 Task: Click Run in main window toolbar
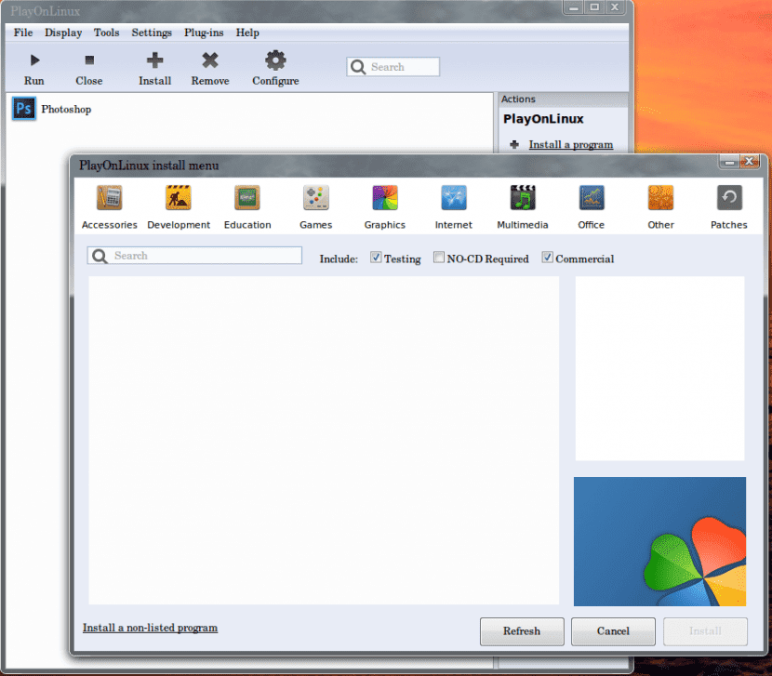(x=34, y=69)
